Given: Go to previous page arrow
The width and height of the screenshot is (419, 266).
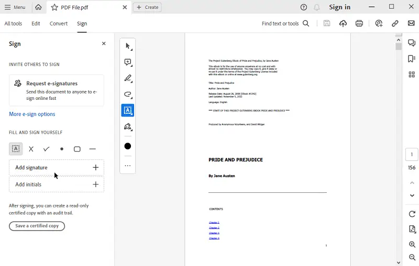Looking at the screenshot, I should point(412,183).
